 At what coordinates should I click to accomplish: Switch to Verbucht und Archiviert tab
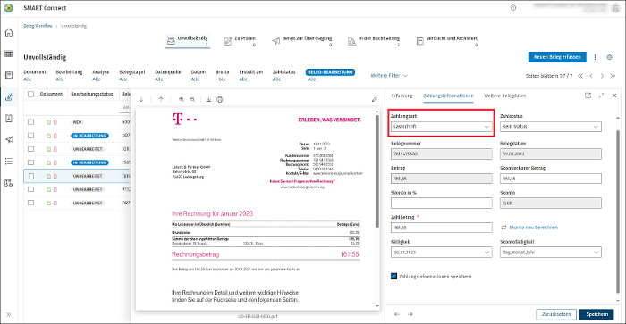tap(447, 41)
